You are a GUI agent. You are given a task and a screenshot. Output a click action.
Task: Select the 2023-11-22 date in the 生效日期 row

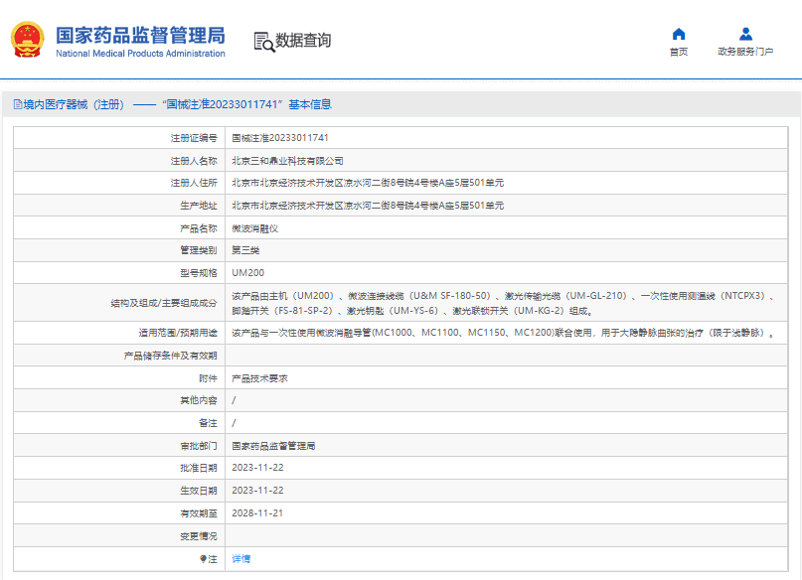[x=257, y=491]
